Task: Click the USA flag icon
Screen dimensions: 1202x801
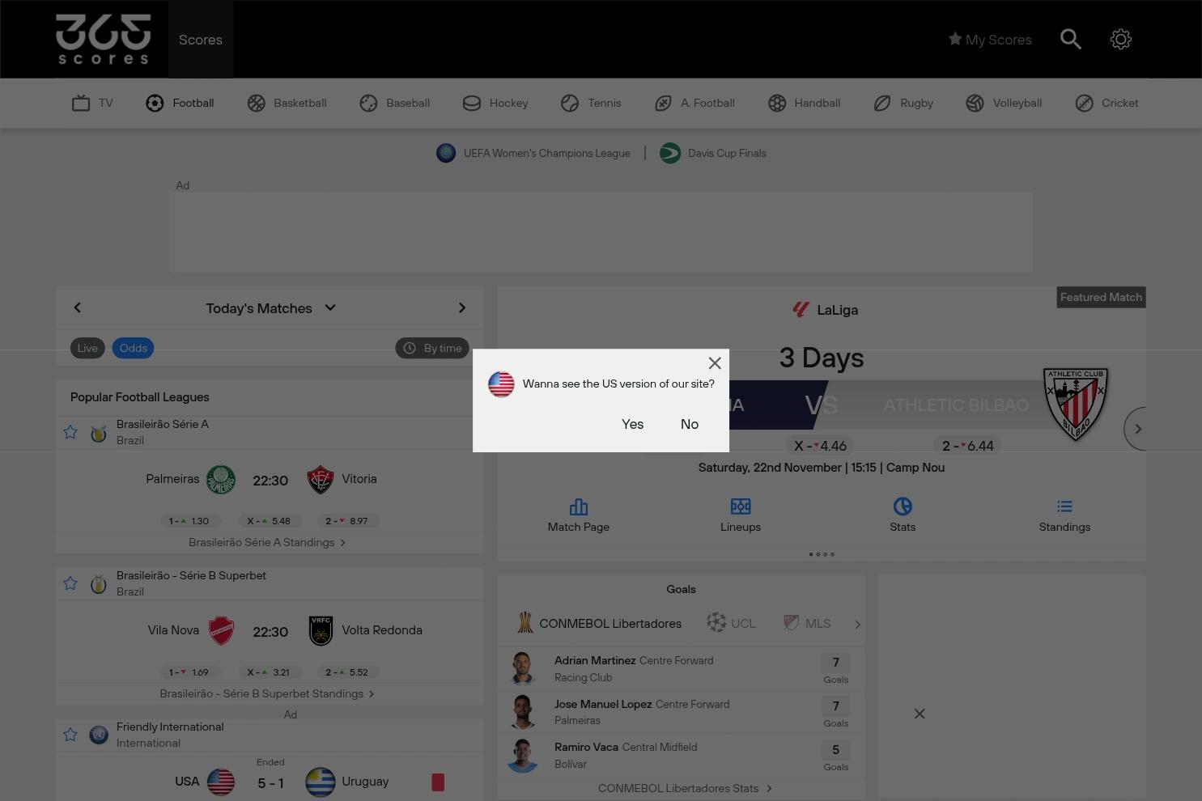Action: (x=221, y=782)
